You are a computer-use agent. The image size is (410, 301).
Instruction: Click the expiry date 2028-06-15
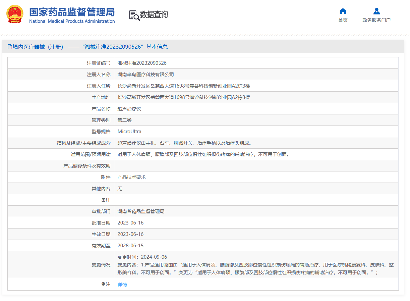click(x=130, y=246)
